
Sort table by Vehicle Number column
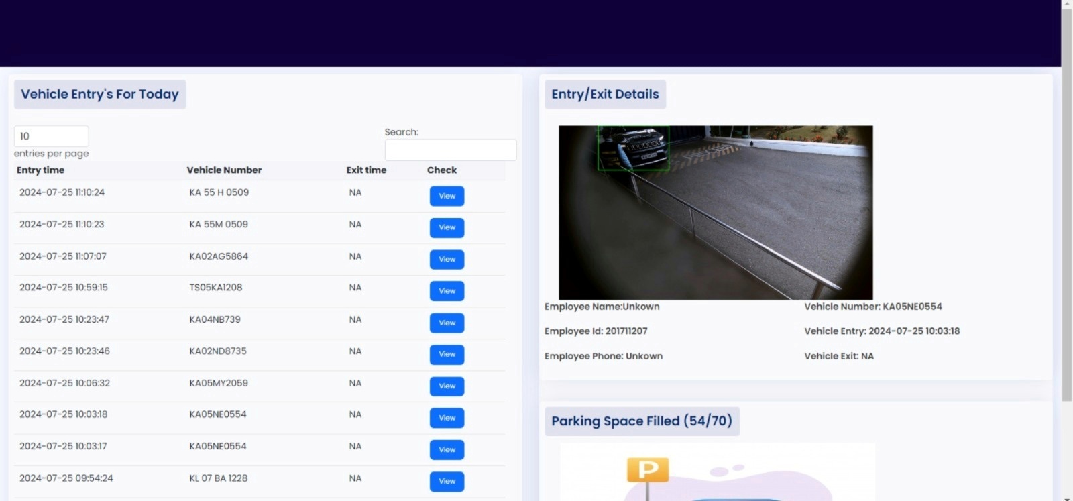point(224,170)
